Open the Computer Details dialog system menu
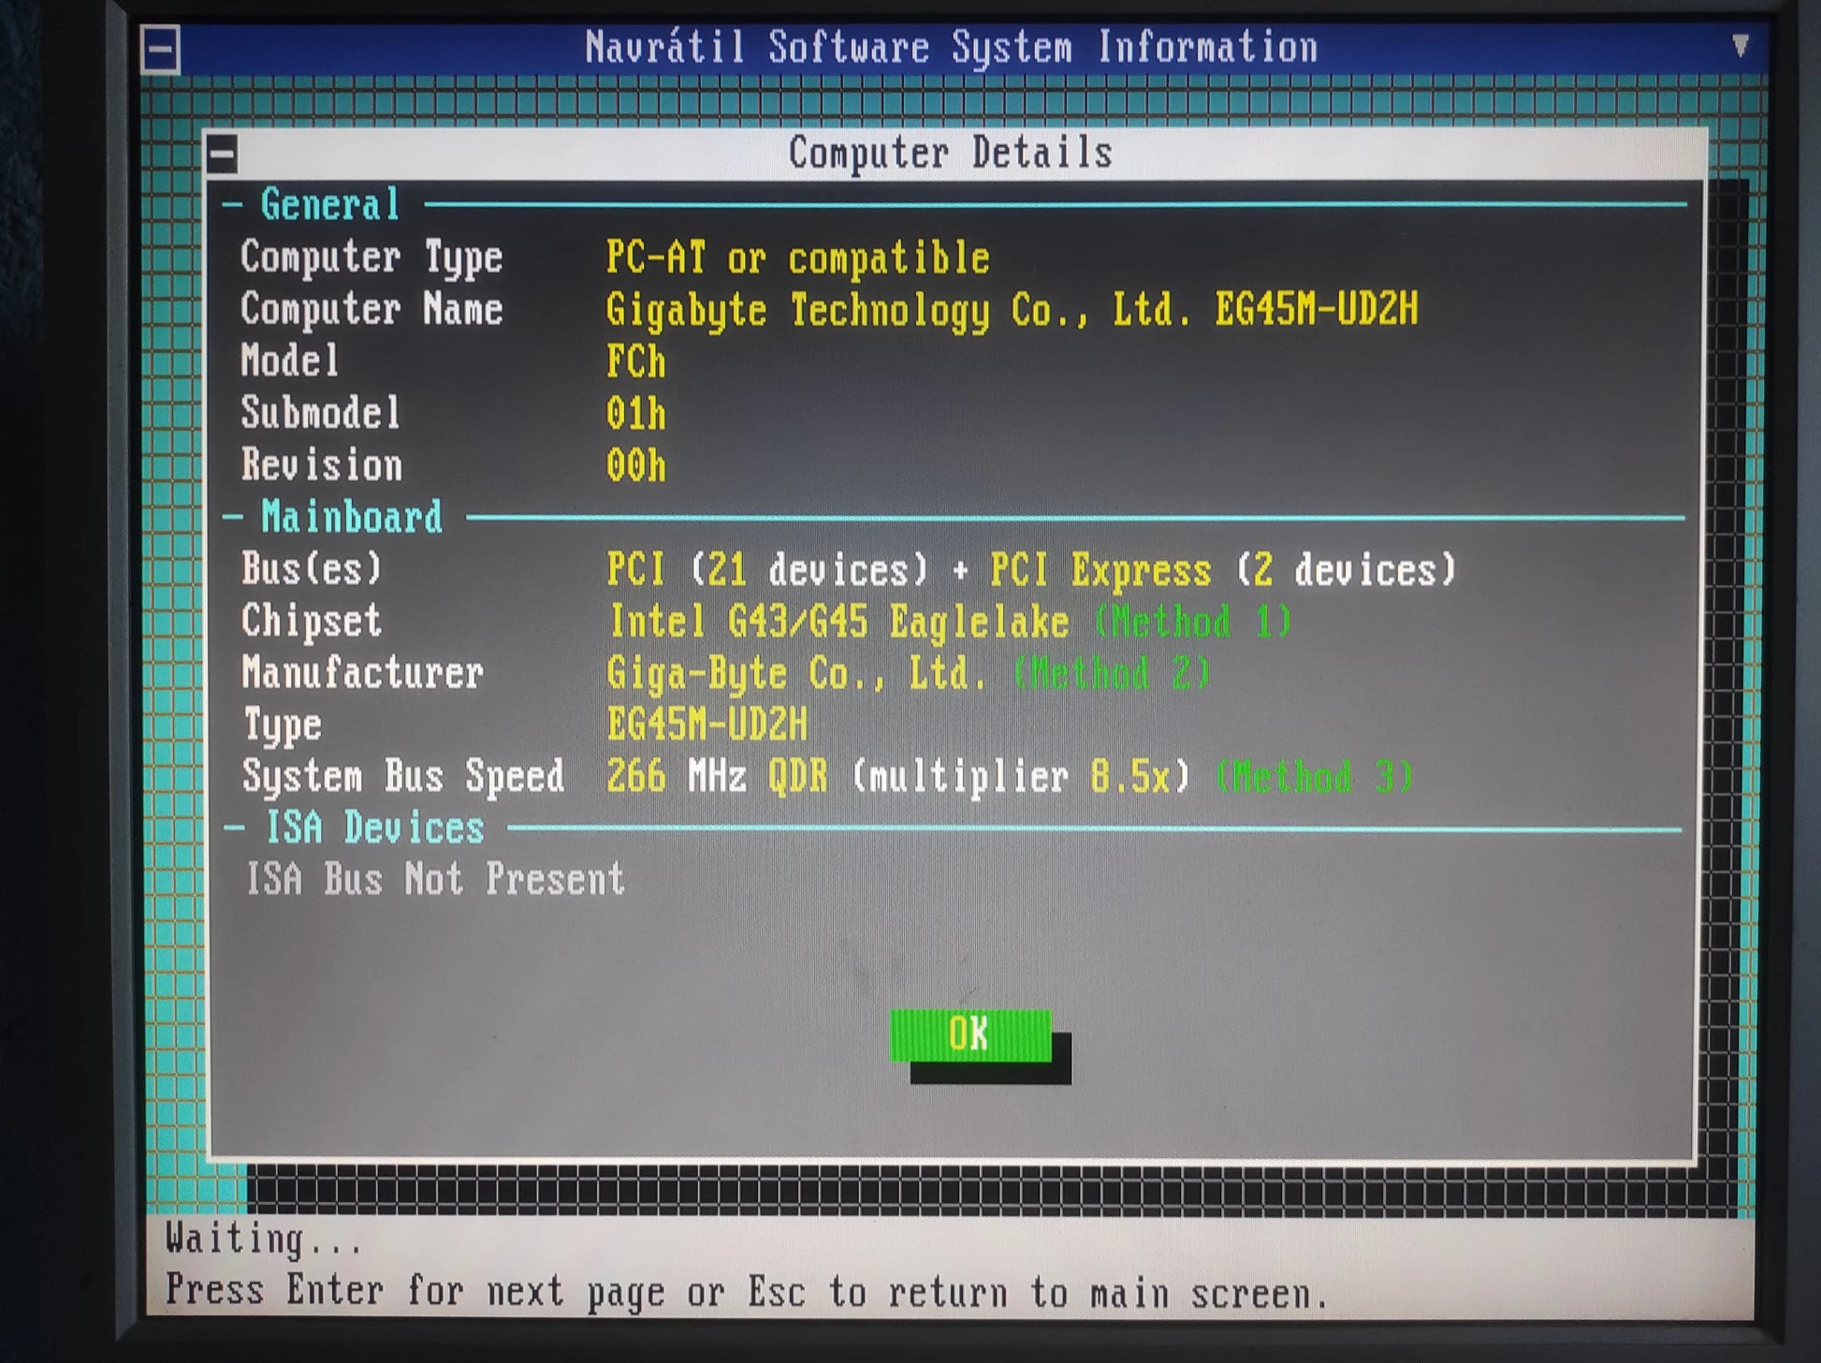Screen dimensions: 1821x1363 223,154
